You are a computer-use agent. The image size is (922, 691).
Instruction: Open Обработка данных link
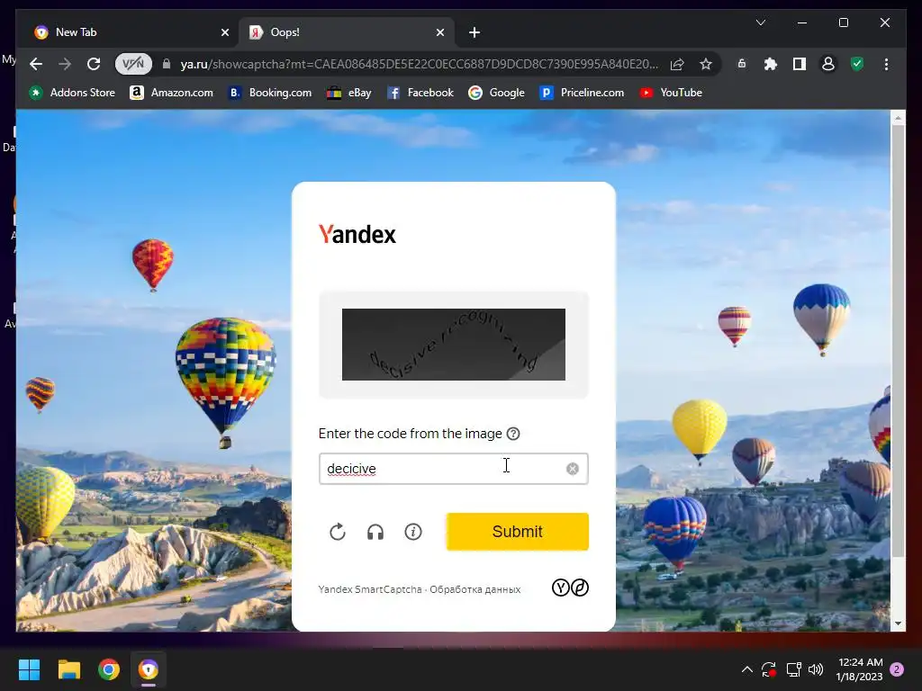(475, 589)
